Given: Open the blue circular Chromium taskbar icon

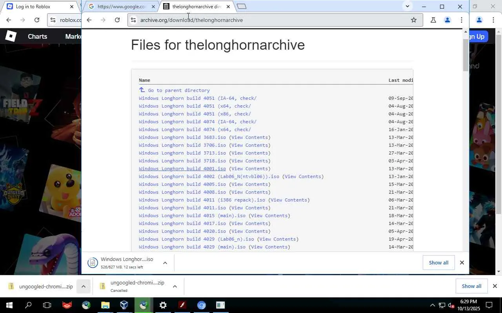Looking at the screenshot, I should [201, 305].
